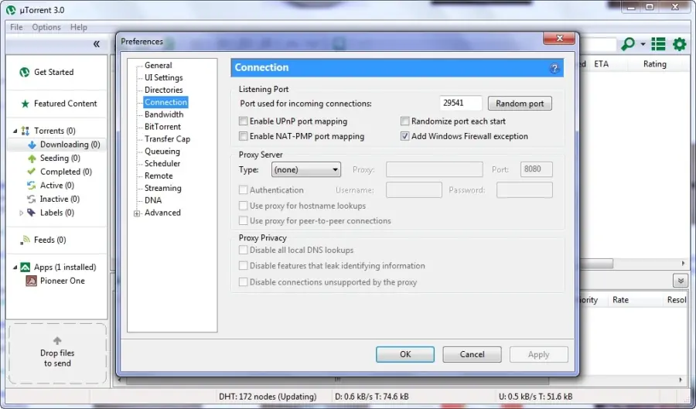Open the green list view icon
Image resolution: width=696 pixels, height=409 pixels.
click(x=658, y=44)
